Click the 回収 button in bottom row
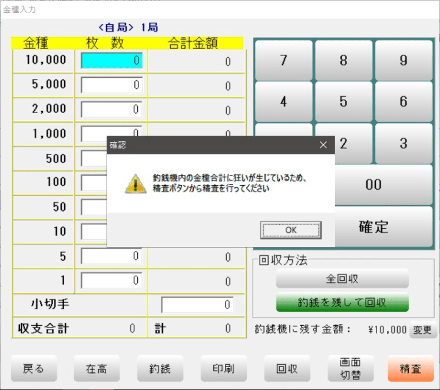This screenshot has height=390, width=440. tap(286, 369)
